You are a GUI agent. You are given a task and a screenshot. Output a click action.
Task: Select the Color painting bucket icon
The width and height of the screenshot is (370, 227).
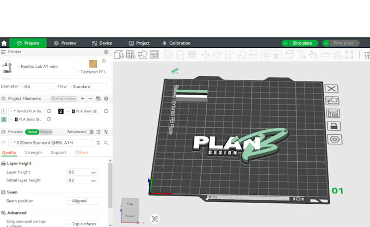click(313, 55)
